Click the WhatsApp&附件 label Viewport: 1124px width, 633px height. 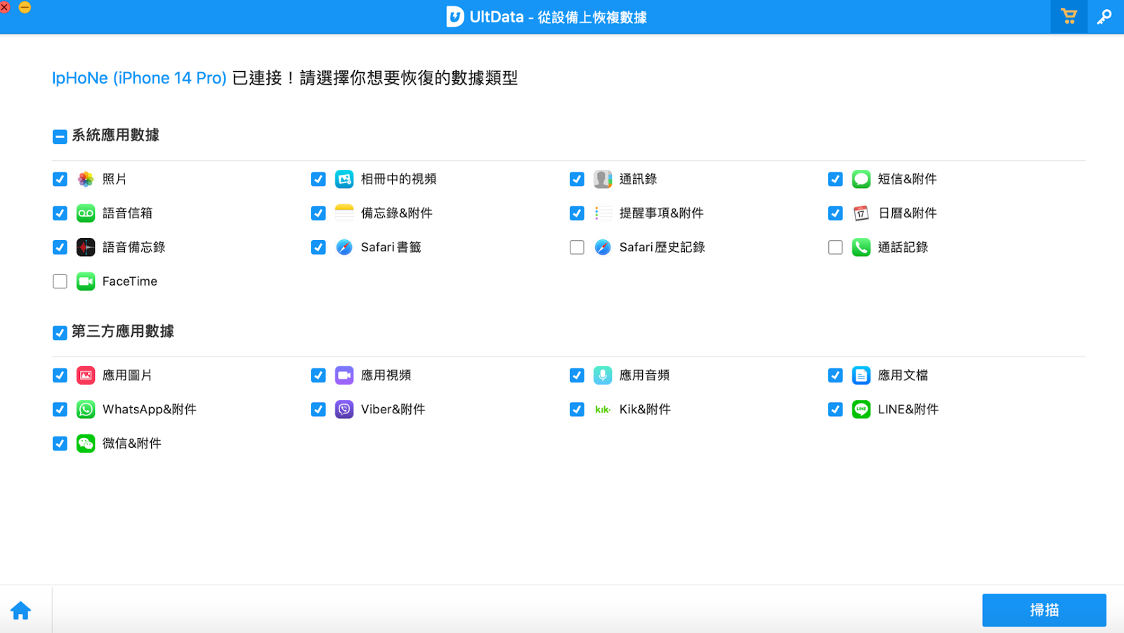tap(150, 409)
